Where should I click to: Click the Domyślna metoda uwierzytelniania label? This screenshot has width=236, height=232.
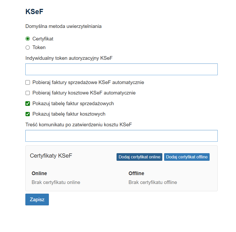(x=63, y=26)
